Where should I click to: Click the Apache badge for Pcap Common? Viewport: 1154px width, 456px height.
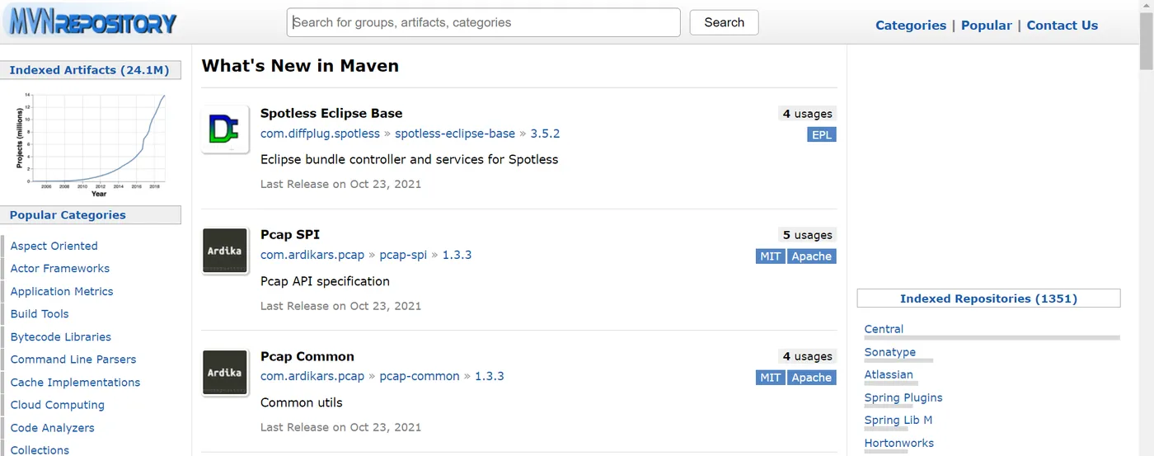811,378
